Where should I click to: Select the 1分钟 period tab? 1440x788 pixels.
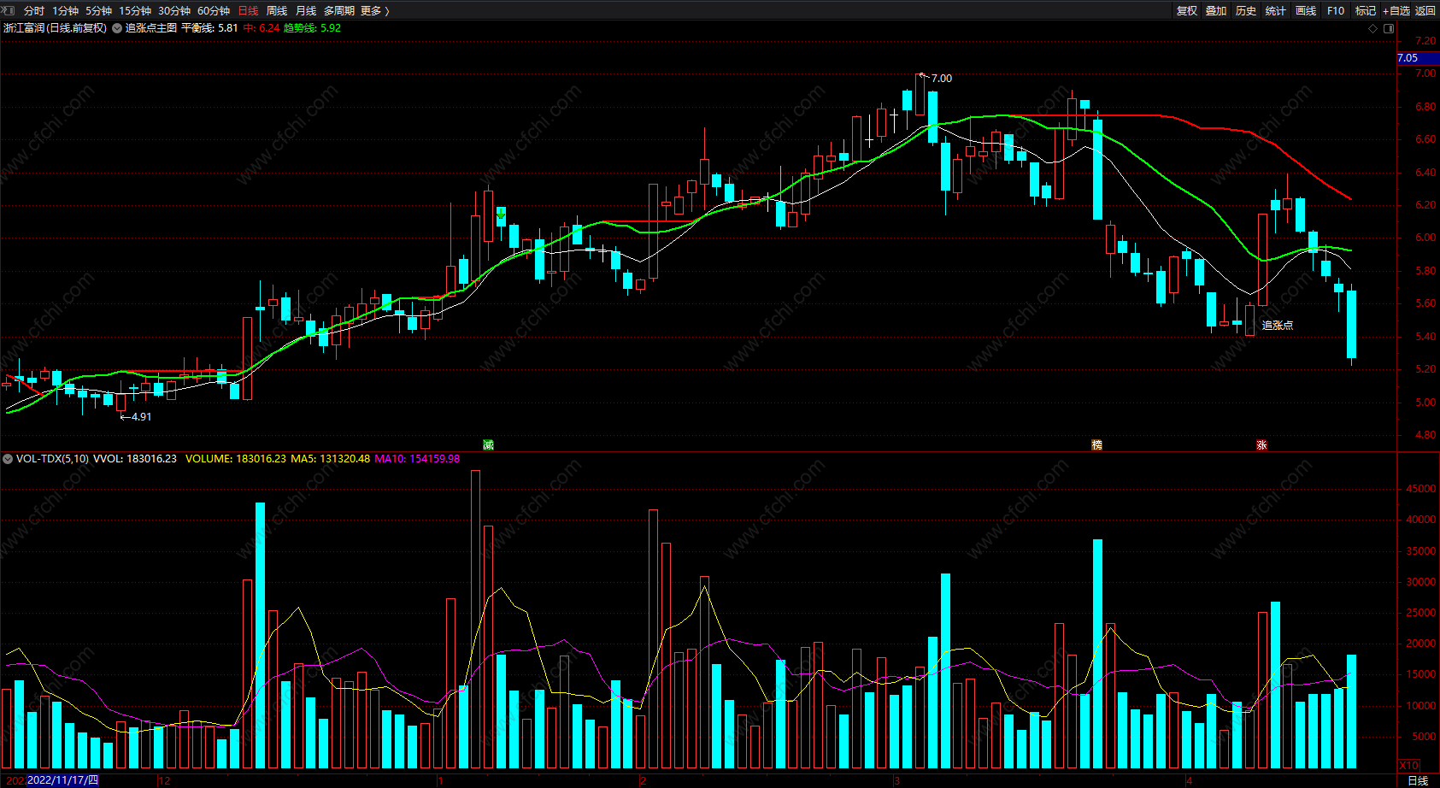click(x=65, y=10)
